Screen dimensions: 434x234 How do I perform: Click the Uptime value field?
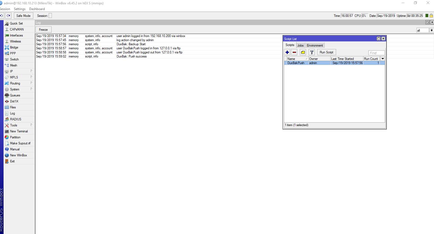[415, 16]
